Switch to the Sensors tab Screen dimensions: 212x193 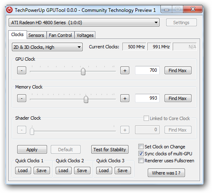point(36,35)
